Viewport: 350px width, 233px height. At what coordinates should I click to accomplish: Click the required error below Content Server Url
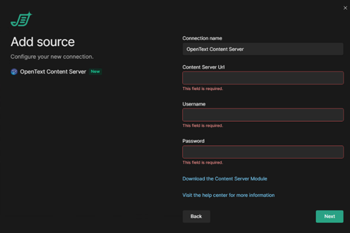[202, 89]
